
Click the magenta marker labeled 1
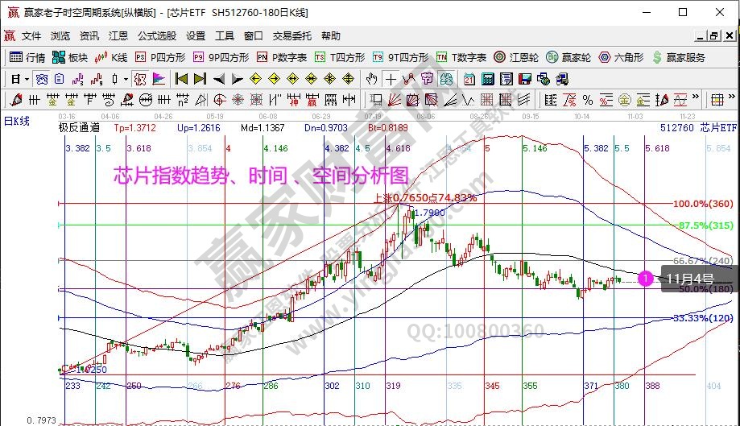pos(645,279)
